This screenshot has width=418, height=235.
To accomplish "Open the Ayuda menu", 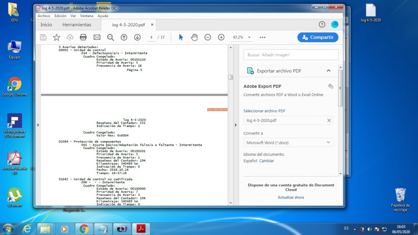I will [103, 16].
